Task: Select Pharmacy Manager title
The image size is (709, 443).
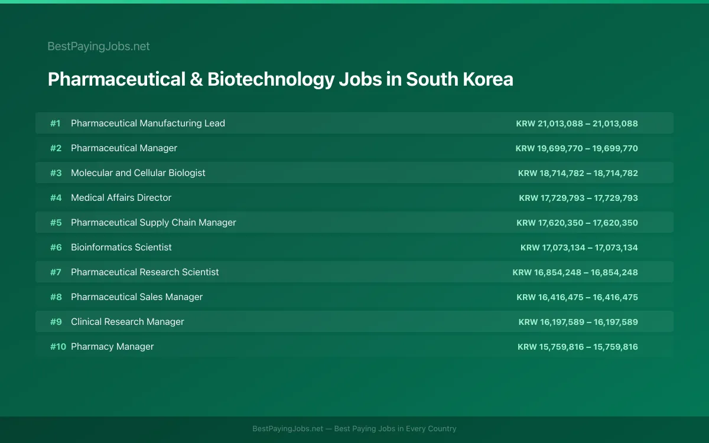Action: point(112,347)
